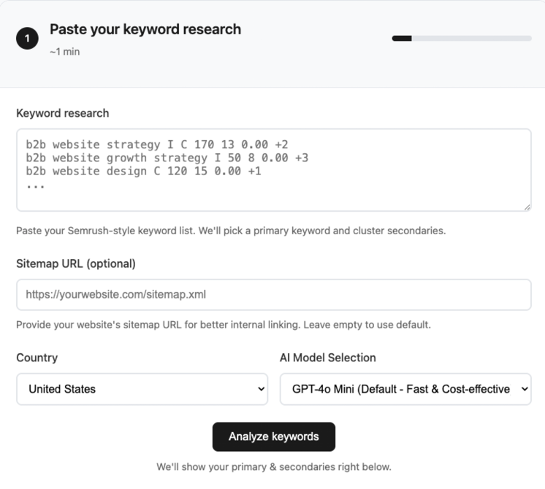
Task: Click the sitemap internal linking help text
Action: tap(224, 325)
